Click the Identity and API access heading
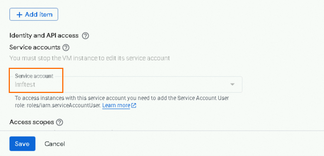This screenshot has width=324, height=156. click(x=44, y=36)
